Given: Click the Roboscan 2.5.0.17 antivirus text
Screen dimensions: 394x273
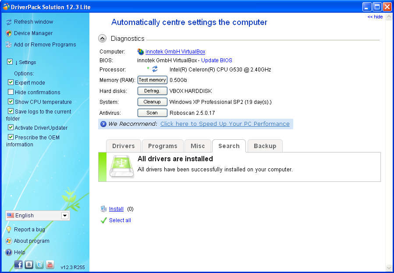Looking at the screenshot, I should coord(192,113).
